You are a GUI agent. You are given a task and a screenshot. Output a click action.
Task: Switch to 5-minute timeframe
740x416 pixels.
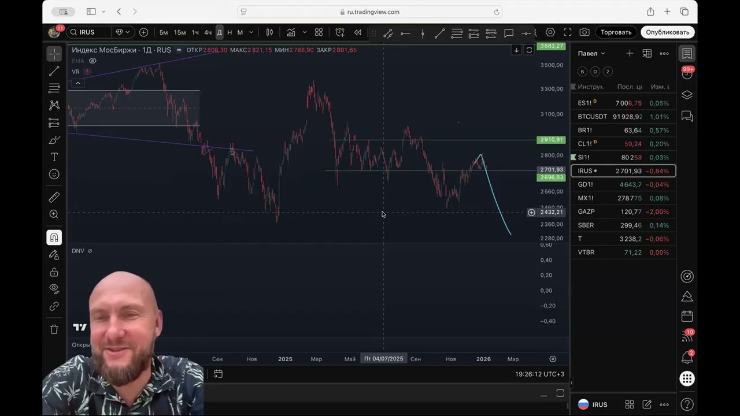coord(164,32)
